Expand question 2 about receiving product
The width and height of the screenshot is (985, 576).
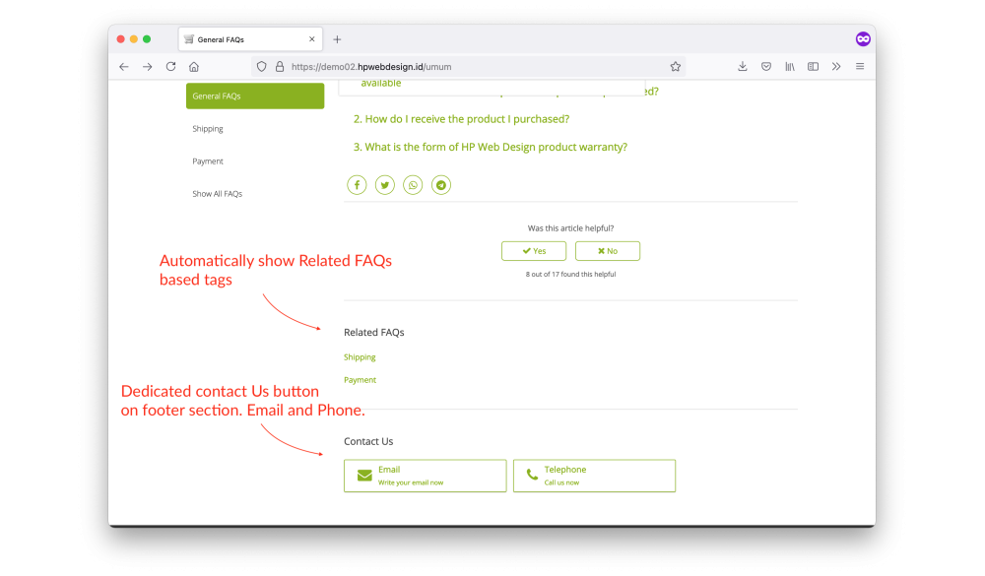461,119
